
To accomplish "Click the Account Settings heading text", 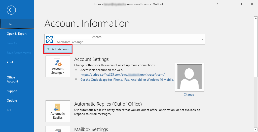I will coord(91,59).
